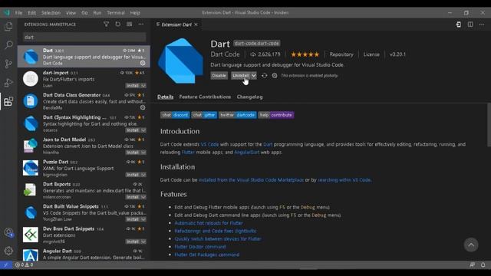The image size is (491, 276).
Task: Open Install dropdown for Dart Built Value Snippets
Action: point(143,219)
